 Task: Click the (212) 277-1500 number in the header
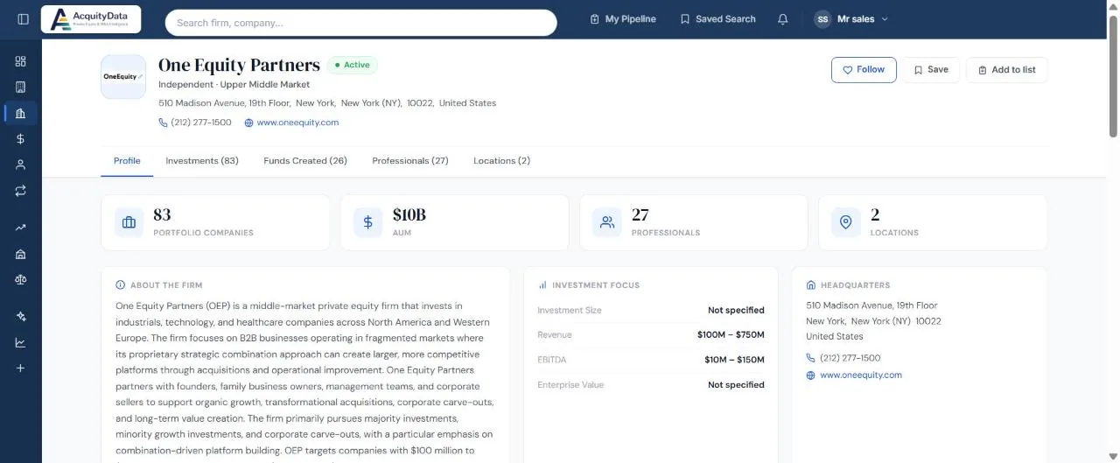[201, 123]
